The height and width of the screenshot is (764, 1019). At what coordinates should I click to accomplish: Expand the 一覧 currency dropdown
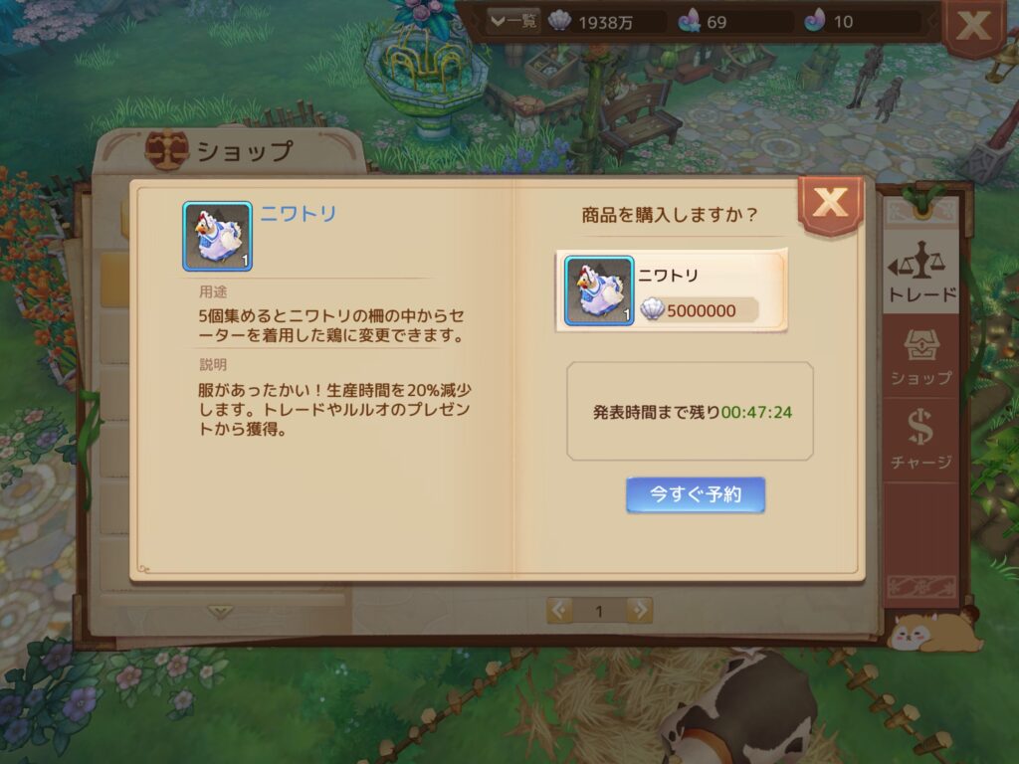[x=512, y=22]
